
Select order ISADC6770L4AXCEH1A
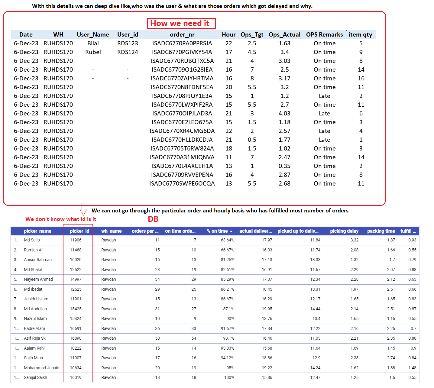coord(182,166)
